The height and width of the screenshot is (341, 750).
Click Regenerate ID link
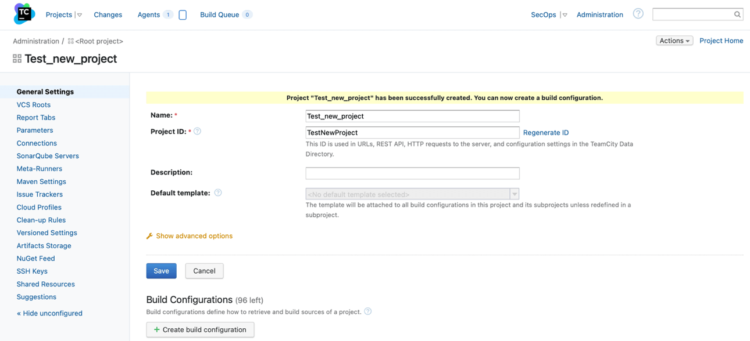click(546, 132)
